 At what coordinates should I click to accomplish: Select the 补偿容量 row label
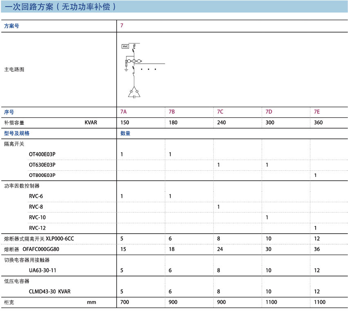point(14,123)
